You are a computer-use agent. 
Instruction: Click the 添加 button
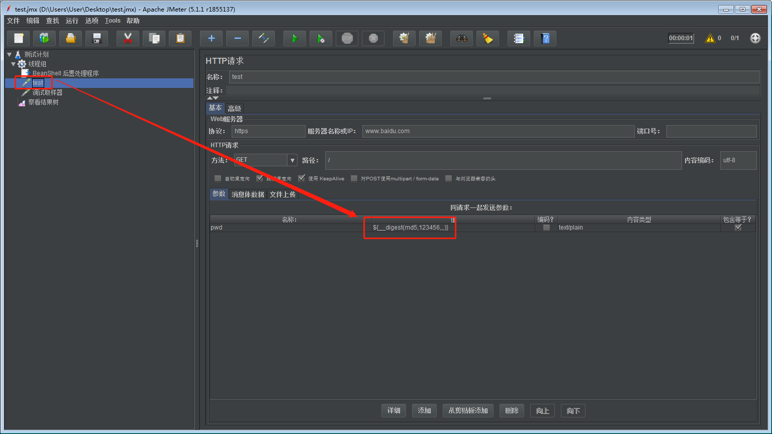point(425,411)
